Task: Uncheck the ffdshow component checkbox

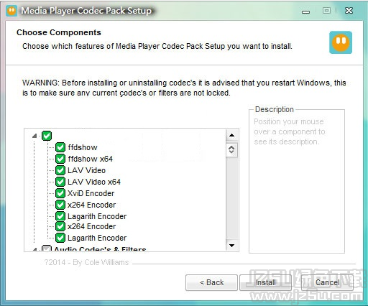Action: 60,147
